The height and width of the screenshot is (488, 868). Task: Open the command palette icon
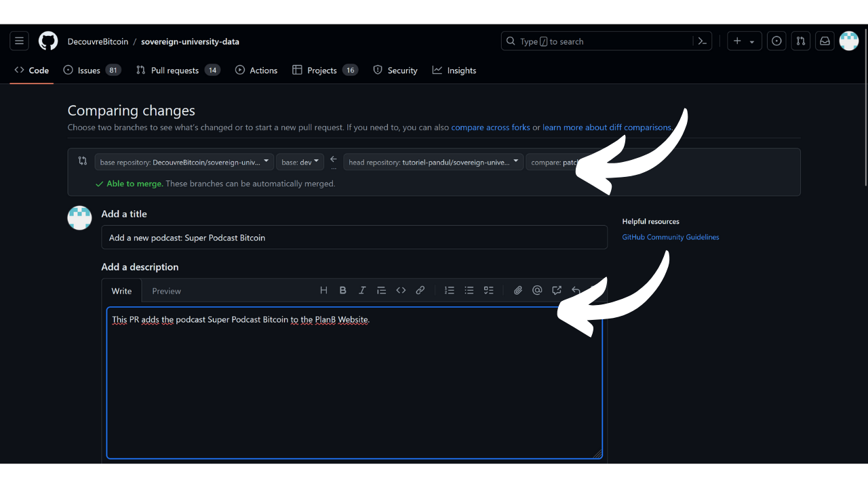703,41
